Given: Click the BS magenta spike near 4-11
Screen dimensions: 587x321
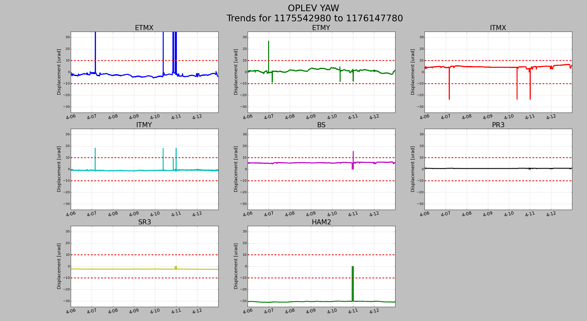Looking at the screenshot, I should click(x=353, y=160).
